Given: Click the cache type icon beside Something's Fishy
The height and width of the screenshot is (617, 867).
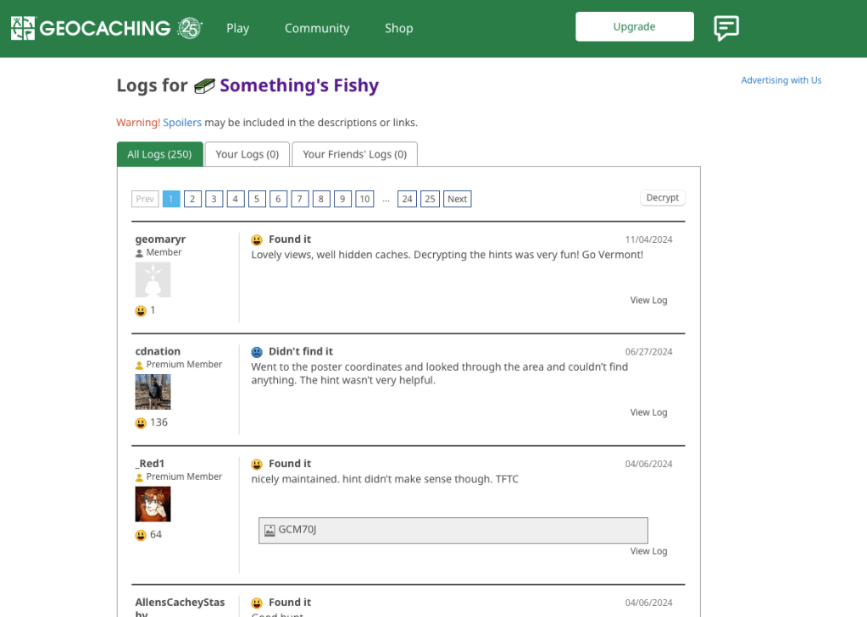Looking at the screenshot, I should (204, 85).
